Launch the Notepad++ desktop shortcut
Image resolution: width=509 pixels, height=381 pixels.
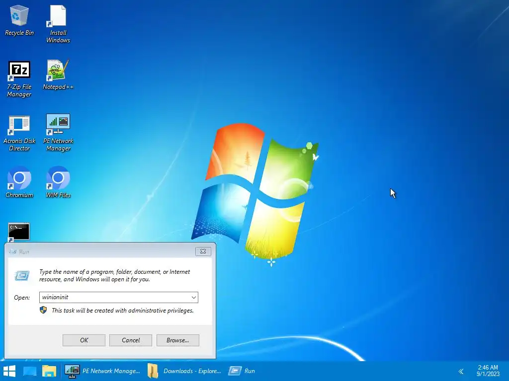58,75
